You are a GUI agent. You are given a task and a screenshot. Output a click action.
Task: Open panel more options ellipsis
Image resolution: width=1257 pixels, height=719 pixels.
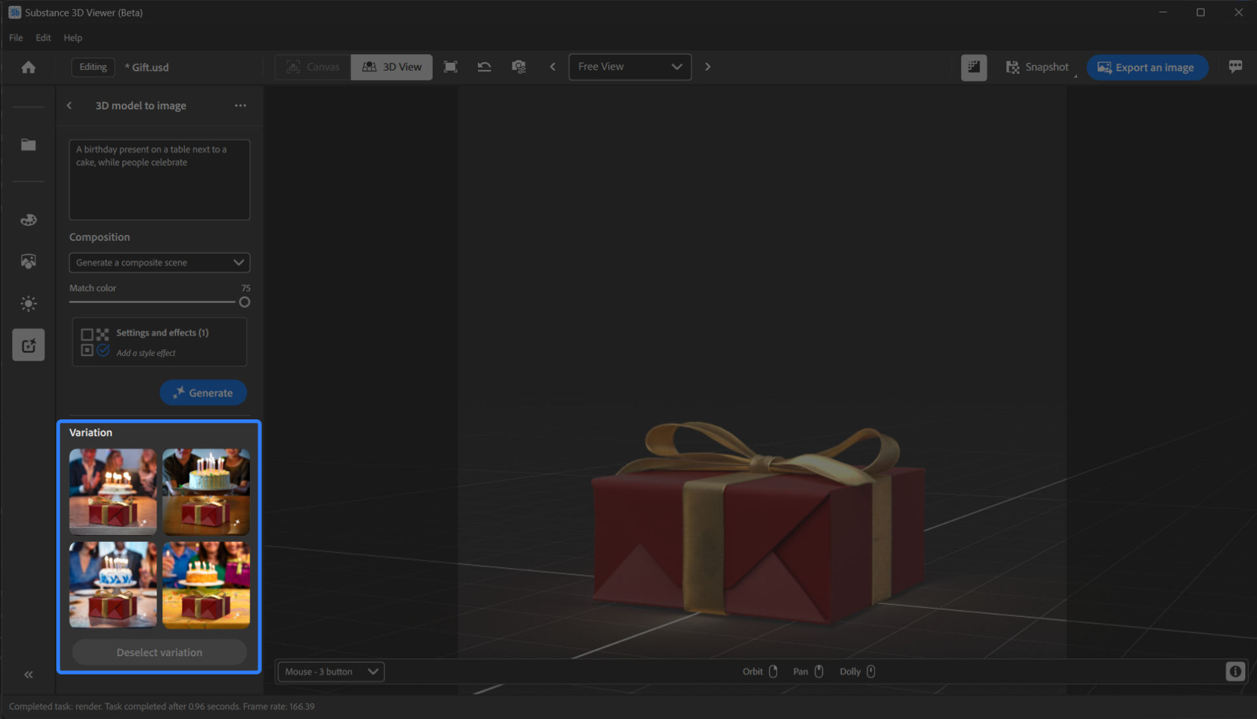[x=240, y=105]
